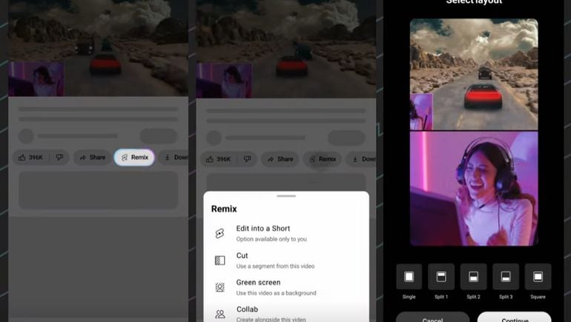This screenshot has width=571, height=322.
Task: Click the drag handle atop the Remix sheet
Action: pyautogui.click(x=286, y=196)
